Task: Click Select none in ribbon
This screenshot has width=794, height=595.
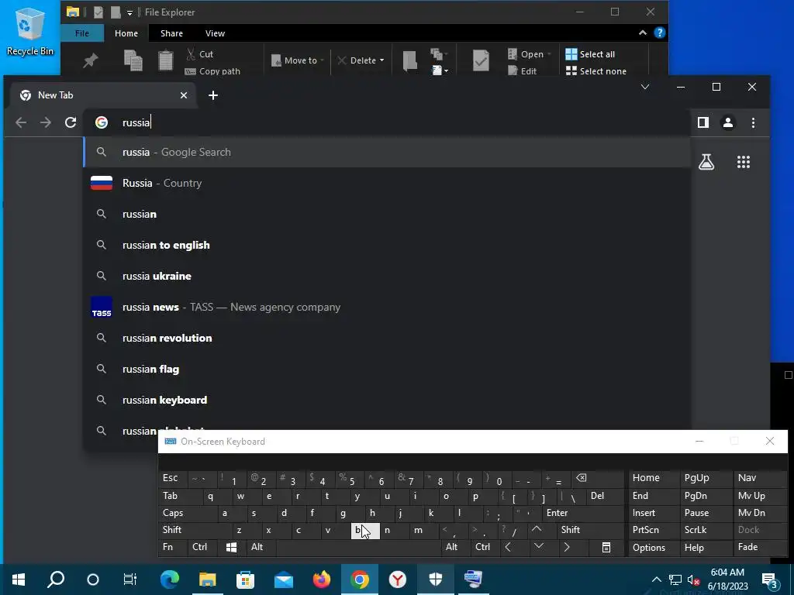Action: (596, 71)
